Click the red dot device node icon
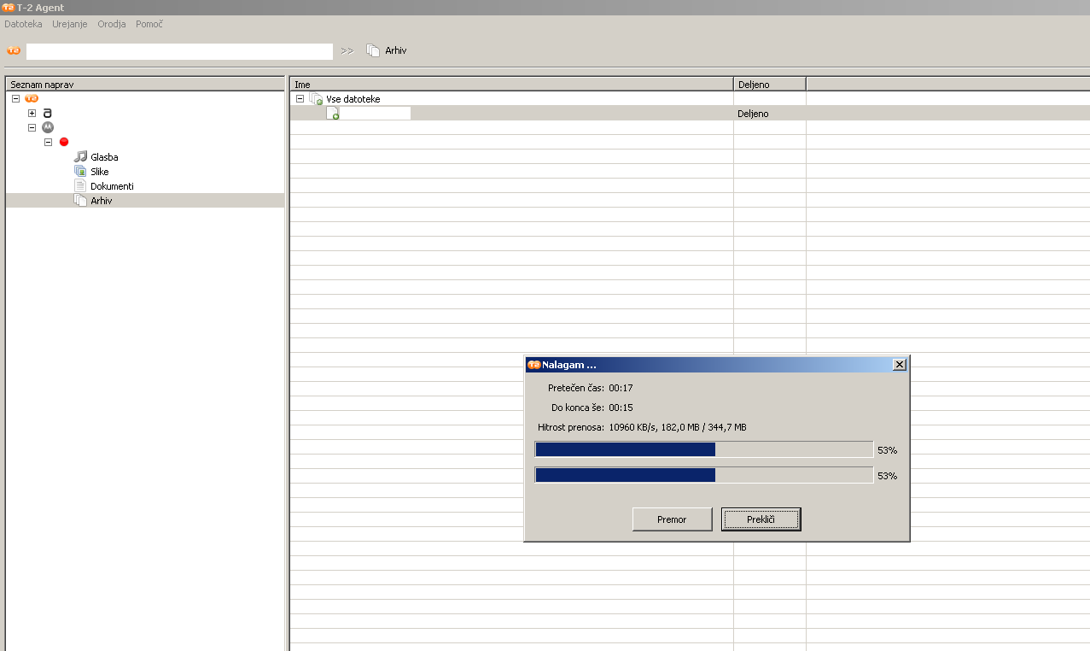Image resolution: width=1090 pixels, height=651 pixels. tap(64, 142)
